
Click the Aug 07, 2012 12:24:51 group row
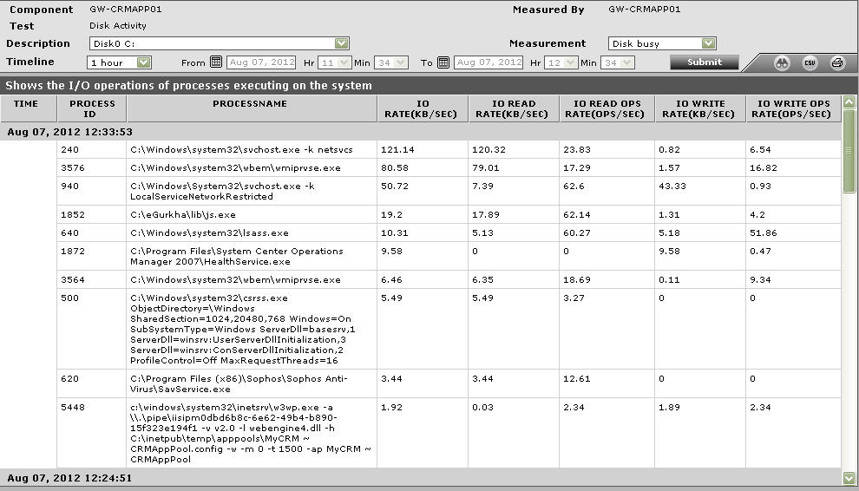point(421,478)
